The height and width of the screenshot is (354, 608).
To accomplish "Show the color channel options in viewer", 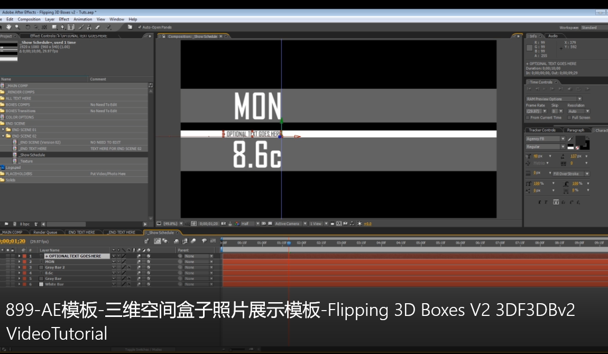I will 237,224.
